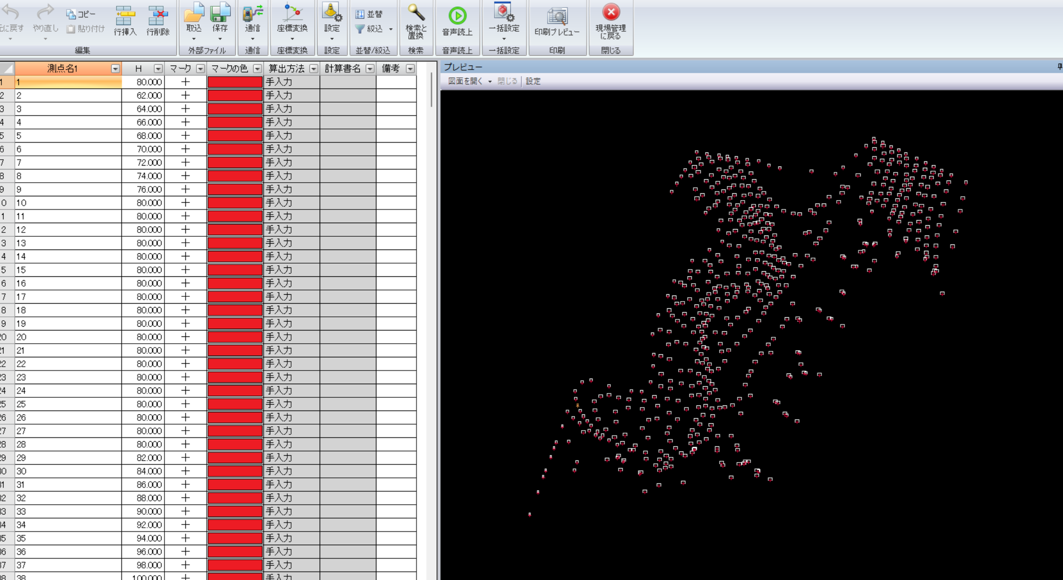Open the 座標変換 coordinate conversion tool

pos(292,18)
